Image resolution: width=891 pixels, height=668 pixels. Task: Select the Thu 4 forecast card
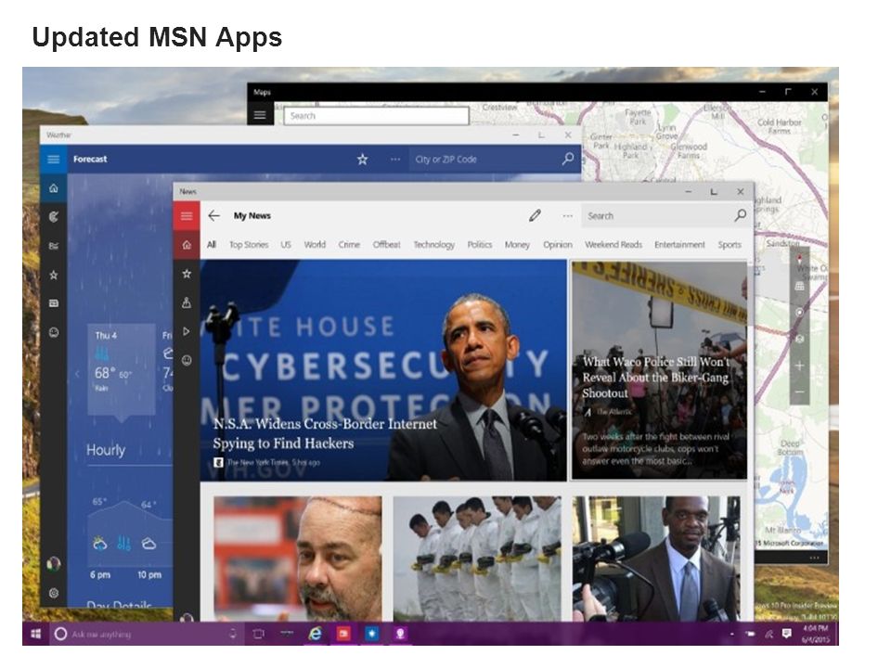click(x=121, y=369)
